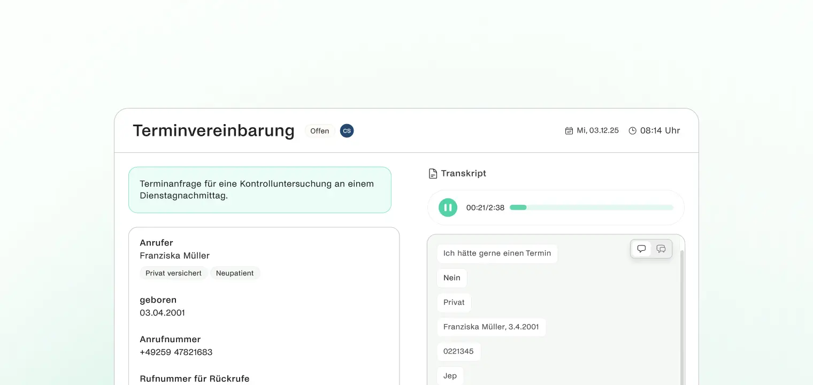Click the 'Privat' transcript bubble
This screenshot has height=385, width=813.
(x=454, y=302)
